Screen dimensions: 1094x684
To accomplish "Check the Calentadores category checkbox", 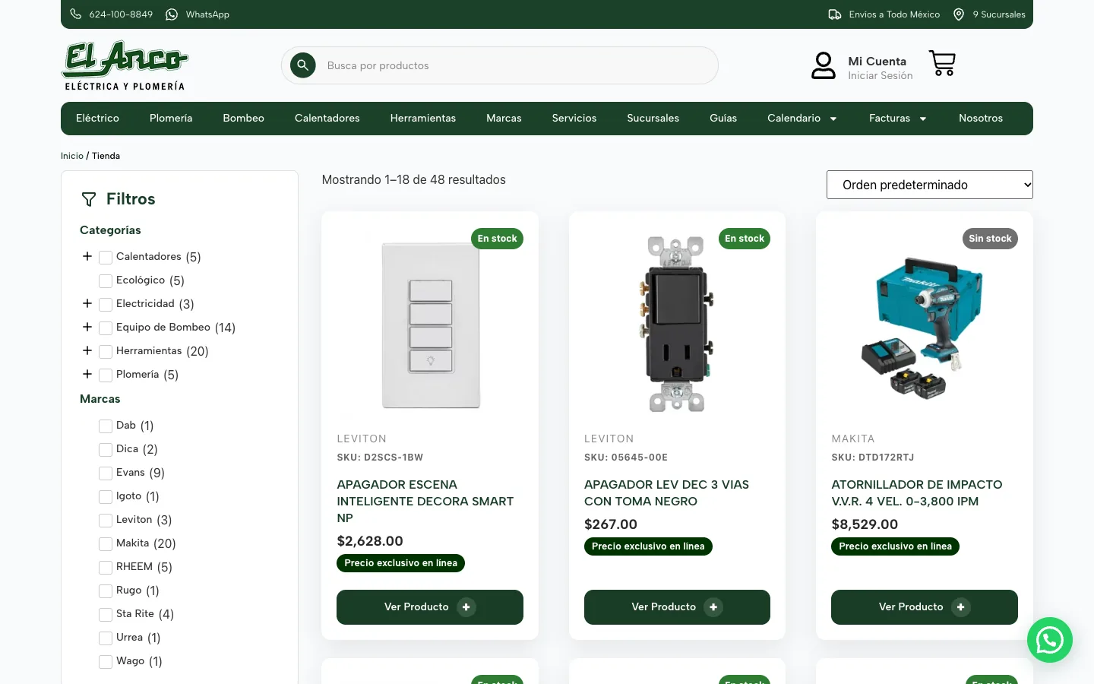I will click(106, 258).
